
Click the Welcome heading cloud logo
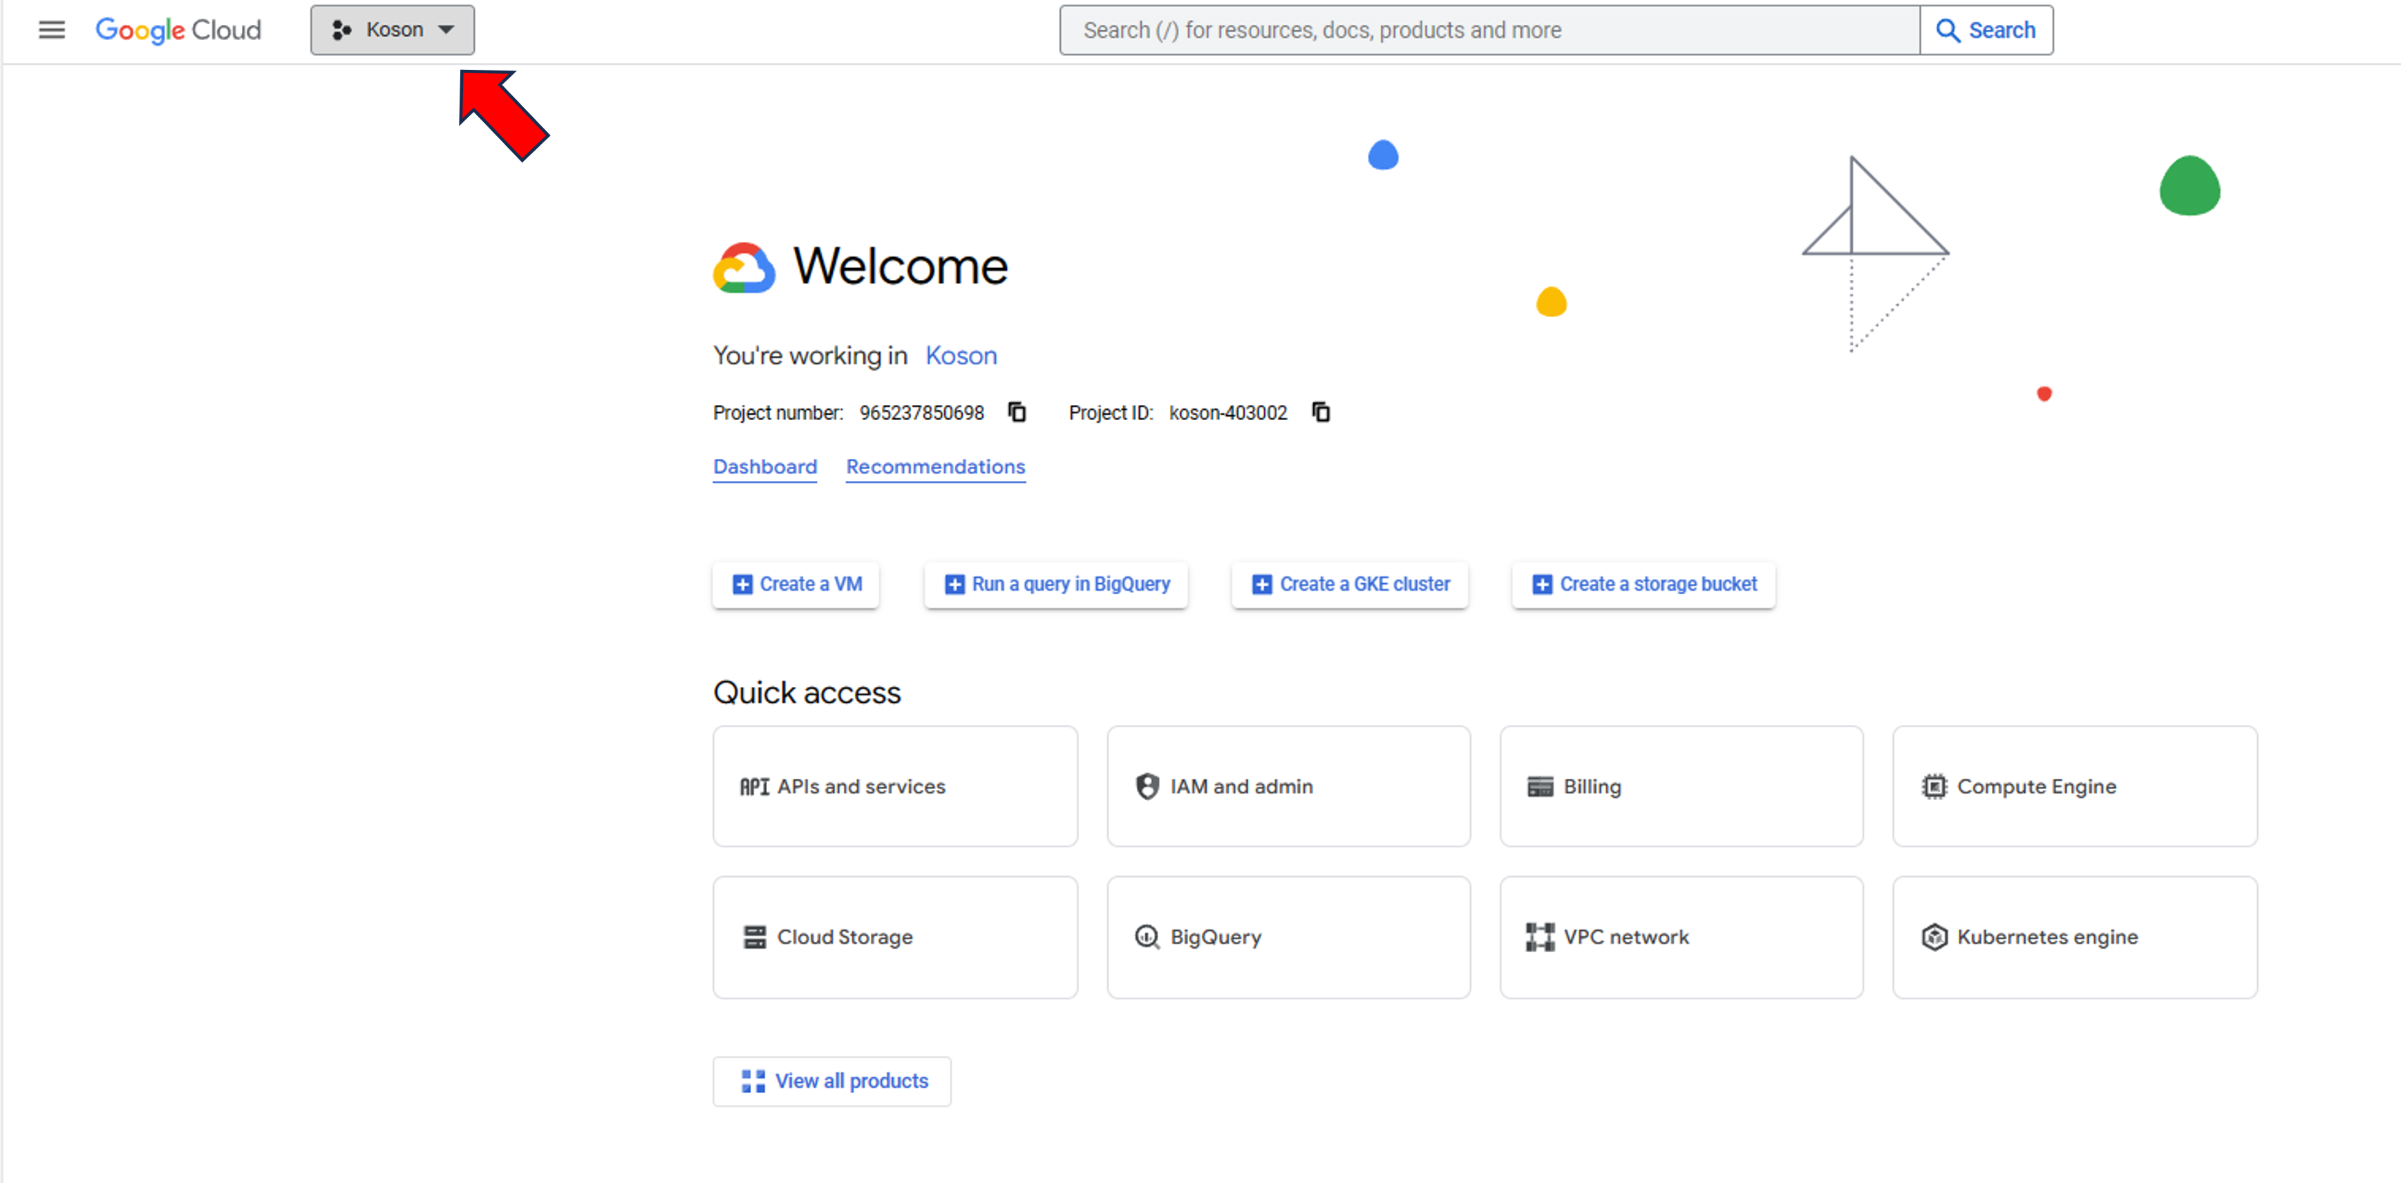[x=744, y=269]
